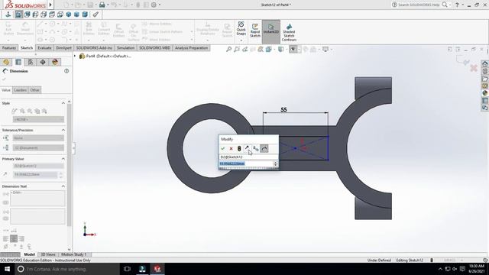Open the FeatureManager design tree tab
Viewport: 489px width, 275px height.
(6, 62)
